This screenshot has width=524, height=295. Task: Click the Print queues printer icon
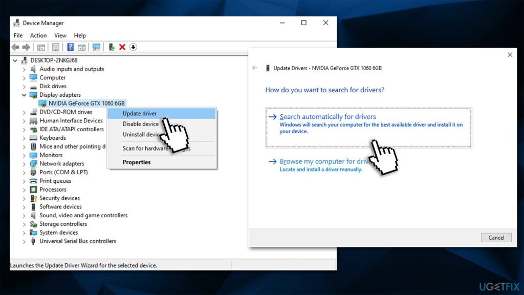pos(33,181)
